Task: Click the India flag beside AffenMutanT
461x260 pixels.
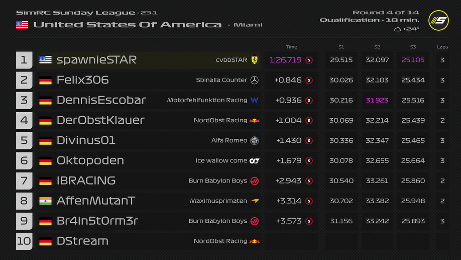Action: click(45, 201)
